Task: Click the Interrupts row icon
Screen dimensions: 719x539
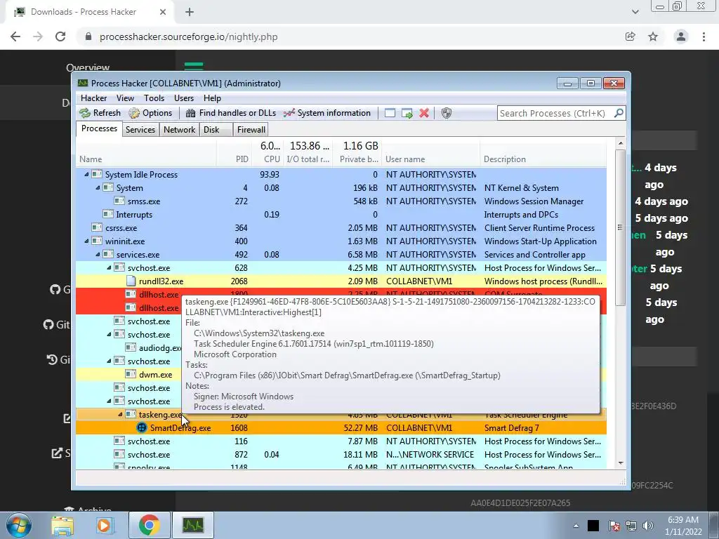Action: coord(108,214)
